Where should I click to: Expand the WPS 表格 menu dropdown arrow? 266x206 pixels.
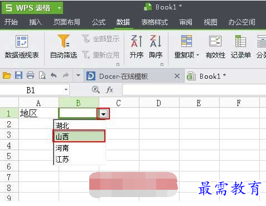click(x=59, y=8)
